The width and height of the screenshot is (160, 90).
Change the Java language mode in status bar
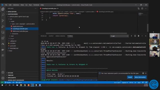pos(139,82)
